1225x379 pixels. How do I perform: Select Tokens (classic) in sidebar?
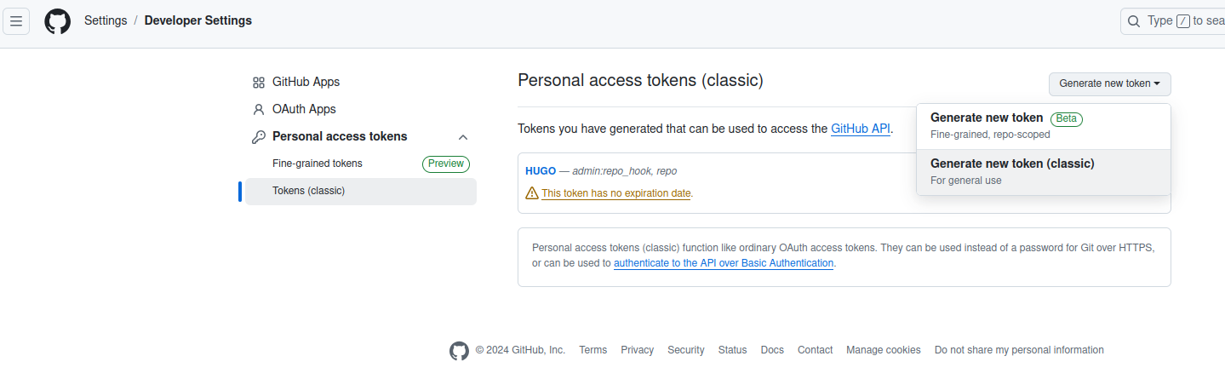tap(361, 192)
